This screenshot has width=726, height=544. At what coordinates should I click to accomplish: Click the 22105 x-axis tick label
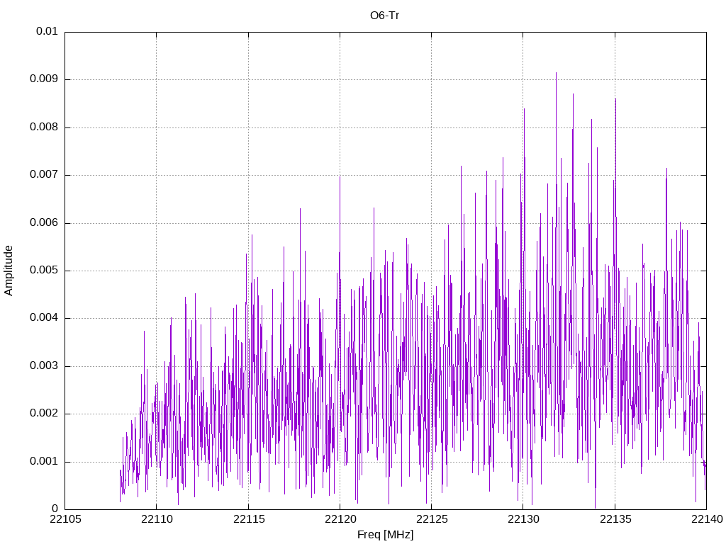click(x=65, y=519)
